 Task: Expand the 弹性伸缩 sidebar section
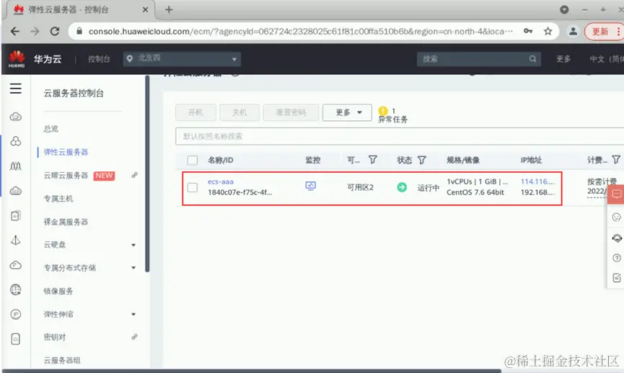(133, 314)
